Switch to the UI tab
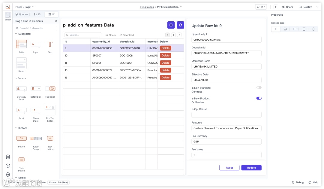This screenshot has height=189, width=324. tap(52, 14)
